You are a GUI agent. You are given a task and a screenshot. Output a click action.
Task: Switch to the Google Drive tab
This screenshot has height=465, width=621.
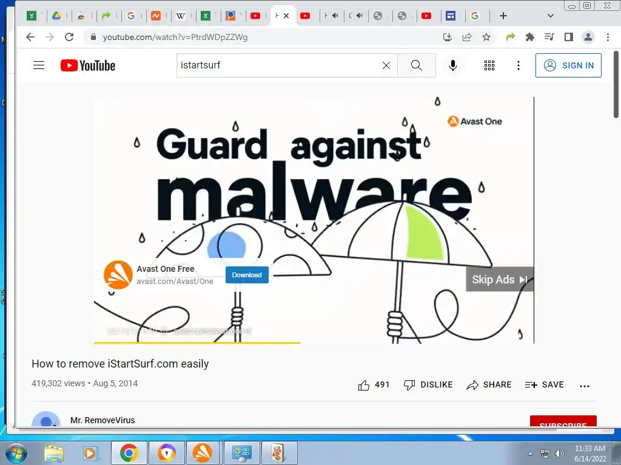tap(56, 16)
